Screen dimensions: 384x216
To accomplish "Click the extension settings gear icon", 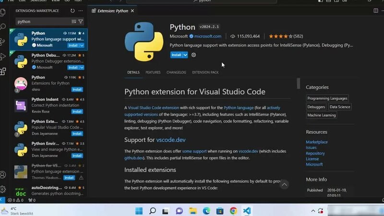I will [193, 55].
